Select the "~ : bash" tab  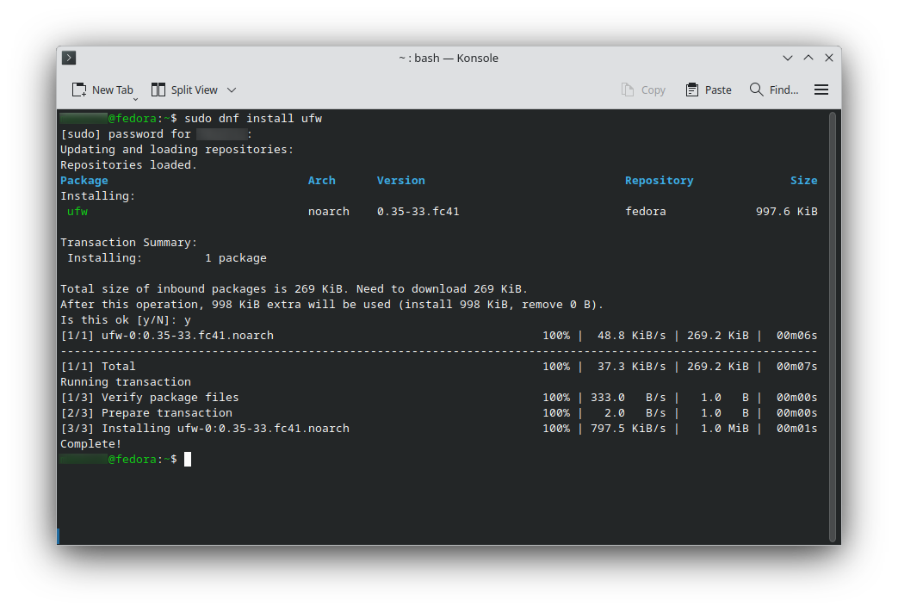[x=448, y=58]
